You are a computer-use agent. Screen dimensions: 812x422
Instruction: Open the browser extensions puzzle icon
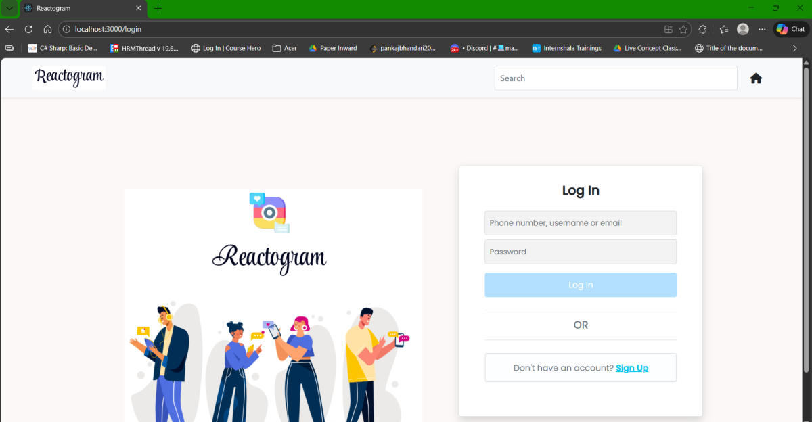tap(702, 29)
